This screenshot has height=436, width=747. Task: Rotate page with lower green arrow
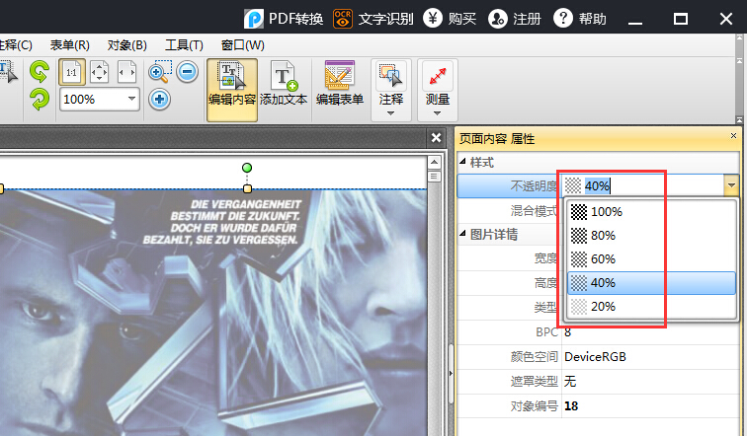(x=40, y=100)
